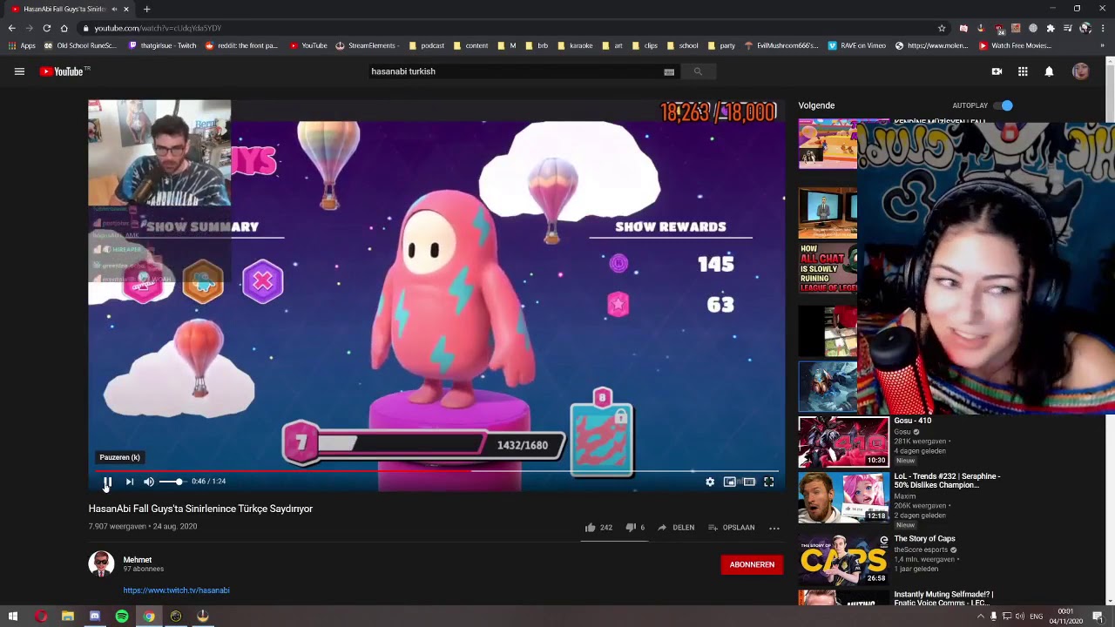Subscribe with the ABONNEREN button

pyautogui.click(x=752, y=564)
